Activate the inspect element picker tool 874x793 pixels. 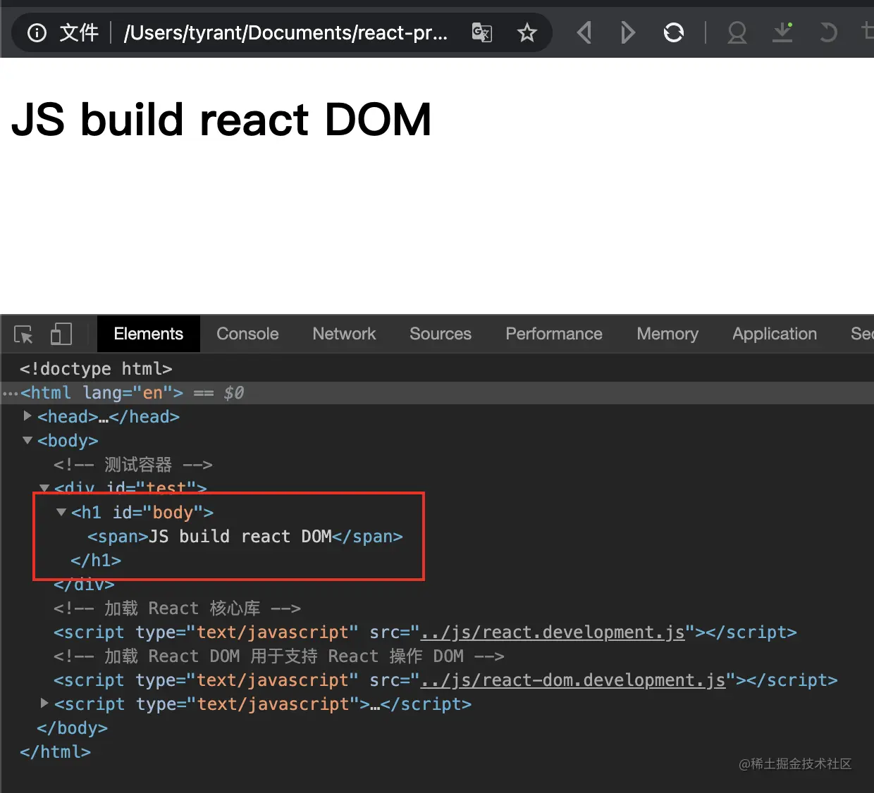point(23,334)
